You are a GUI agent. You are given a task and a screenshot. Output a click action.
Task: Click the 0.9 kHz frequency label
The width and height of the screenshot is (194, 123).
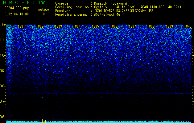coord(3,71)
